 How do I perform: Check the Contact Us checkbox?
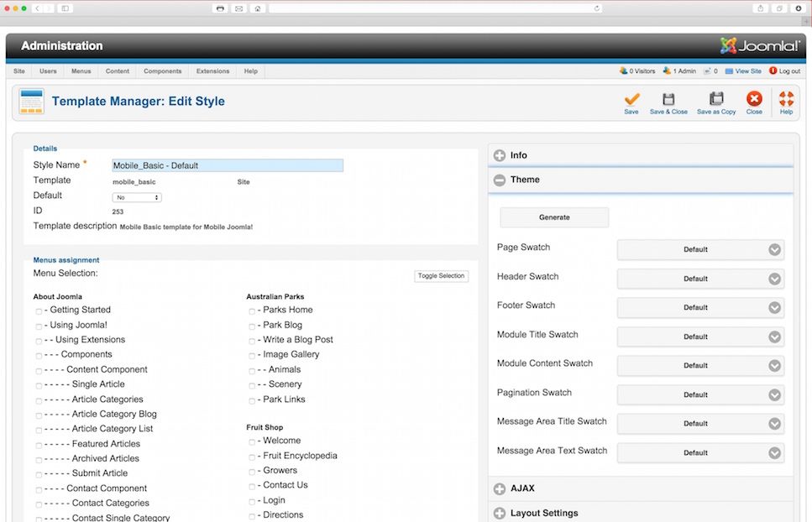click(x=252, y=486)
